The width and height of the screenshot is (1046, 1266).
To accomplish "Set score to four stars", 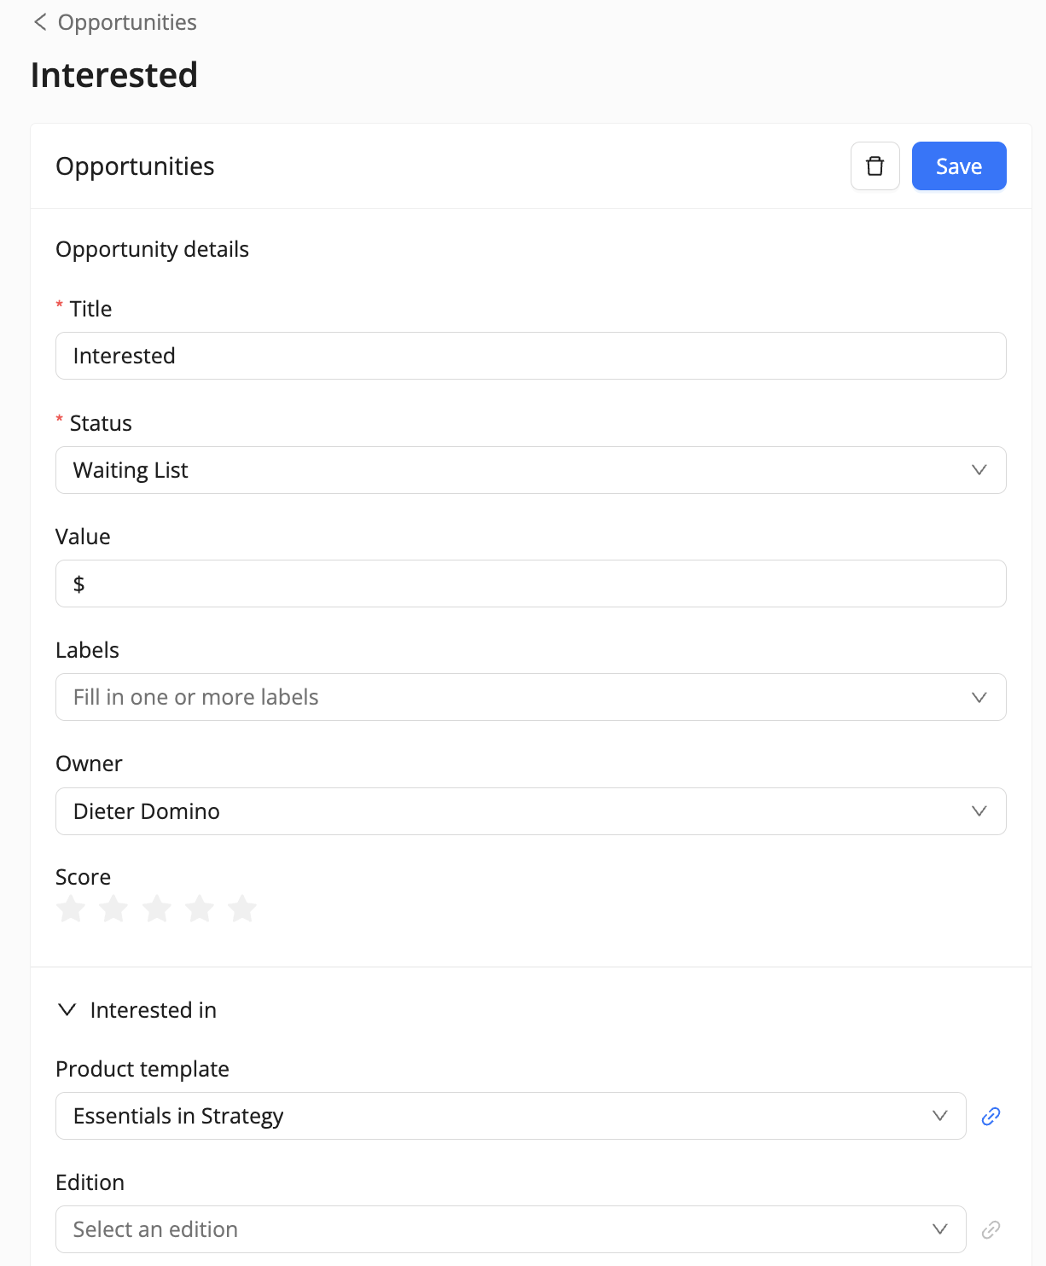I will pyautogui.click(x=200, y=909).
